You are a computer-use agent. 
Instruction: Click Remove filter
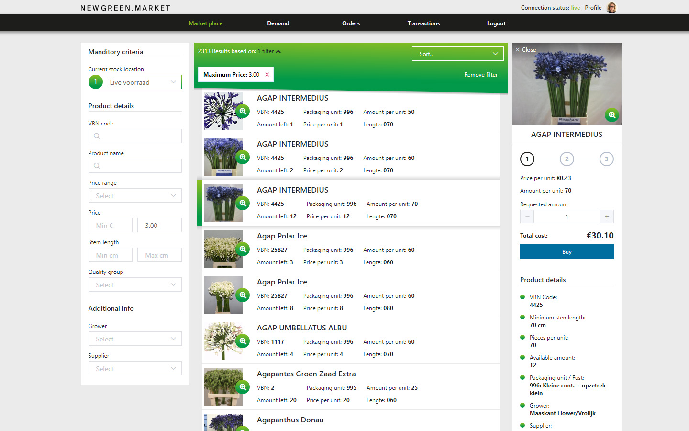[481, 75]
